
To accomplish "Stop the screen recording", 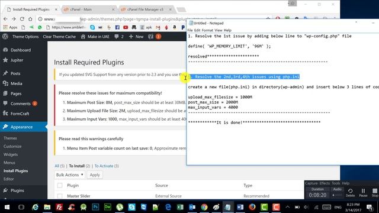I will [x=375, y=192].
